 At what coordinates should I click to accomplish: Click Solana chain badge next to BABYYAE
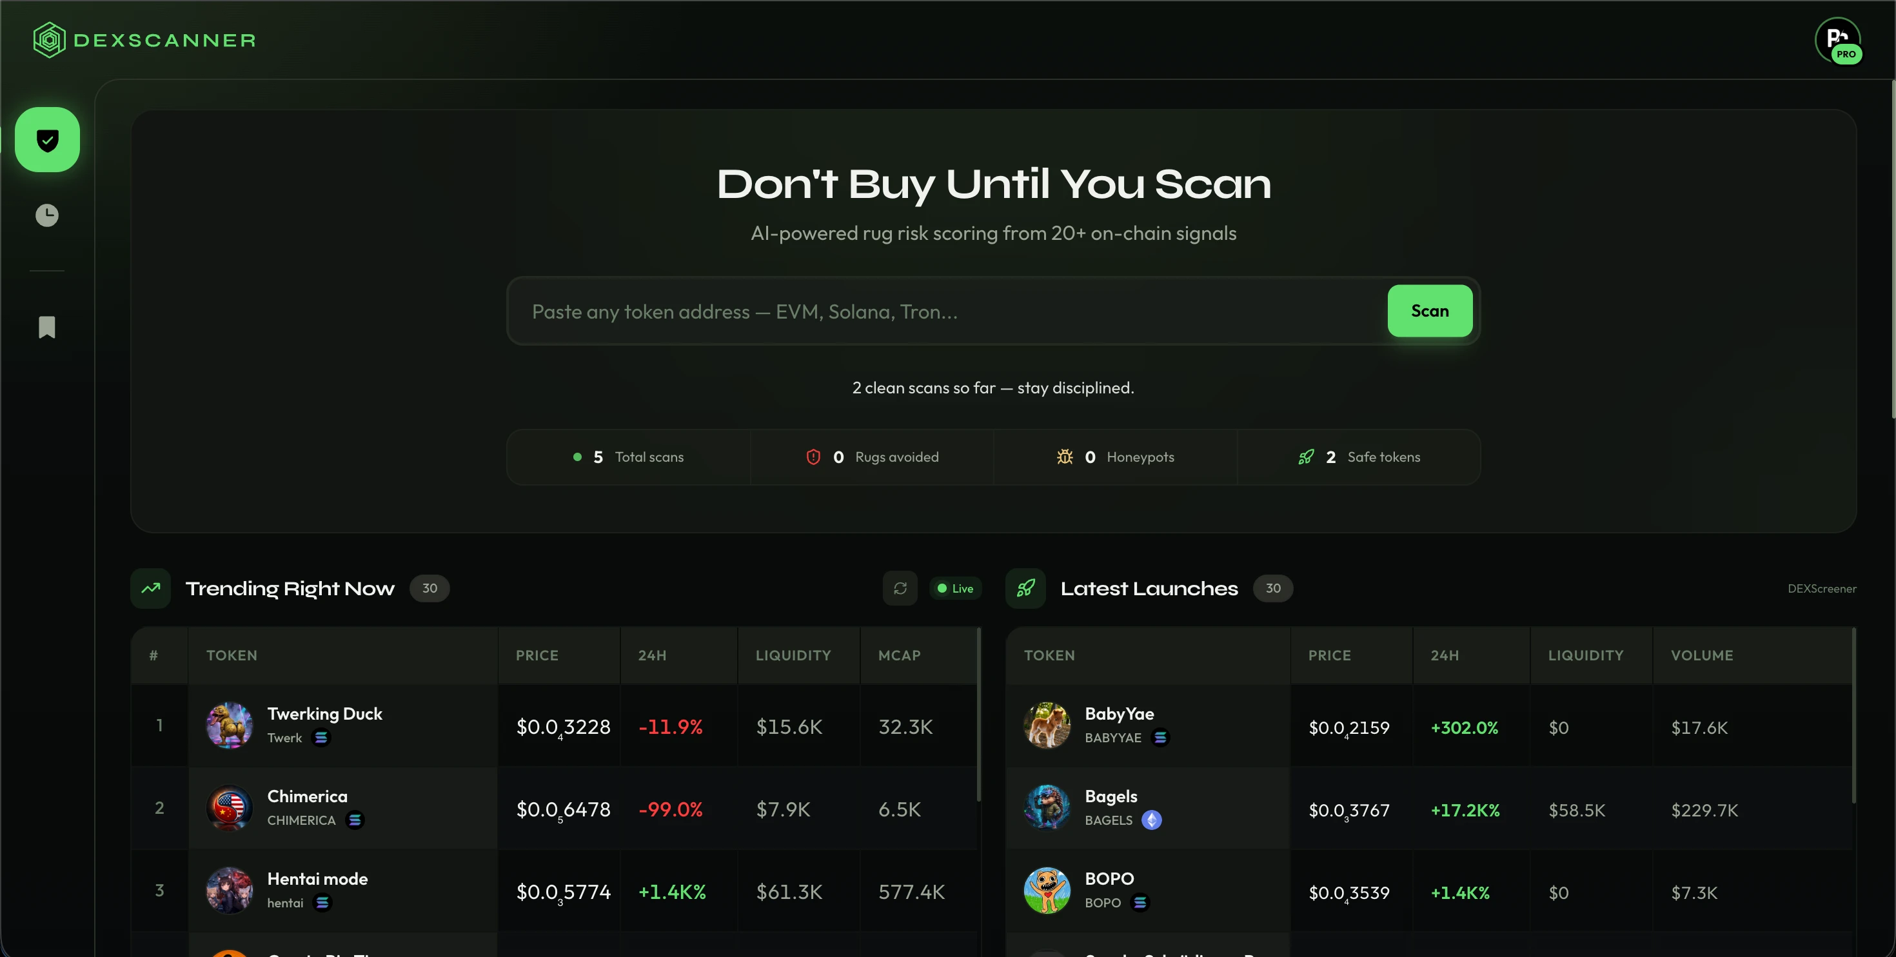pos(1161,737)
